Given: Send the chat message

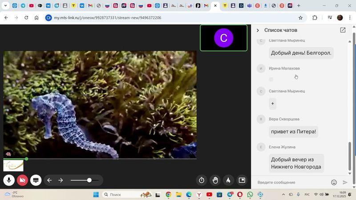Looking at the screenshot, I should [x=345, y=182].
